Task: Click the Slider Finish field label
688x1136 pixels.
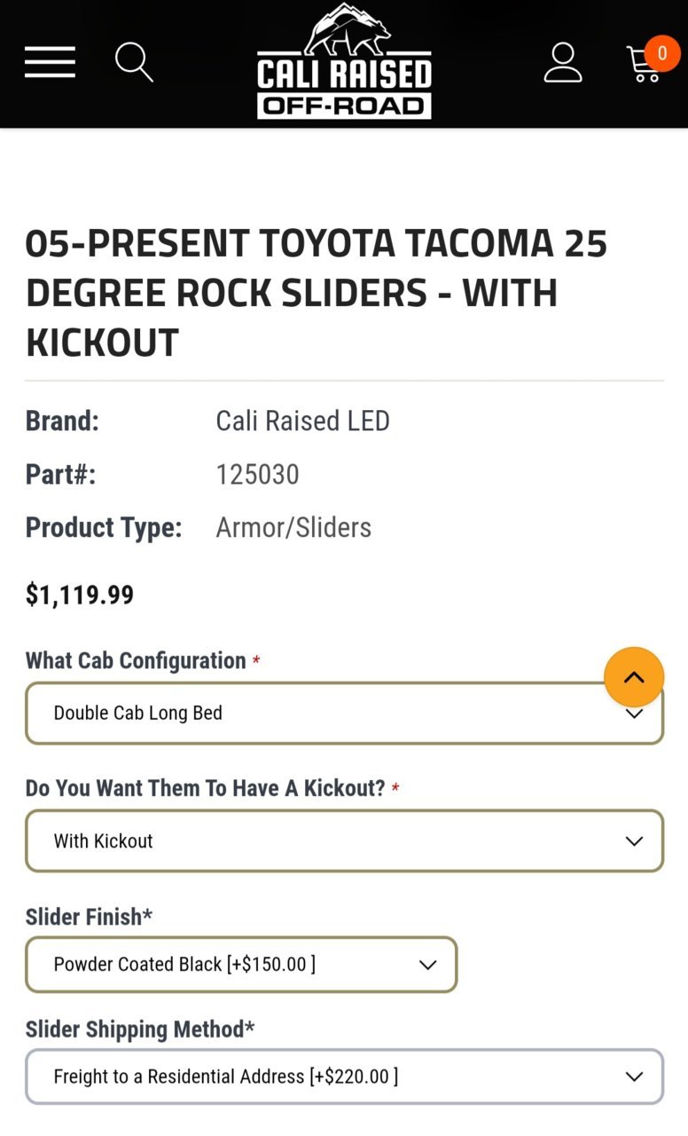Action: [x=89, y=917]
